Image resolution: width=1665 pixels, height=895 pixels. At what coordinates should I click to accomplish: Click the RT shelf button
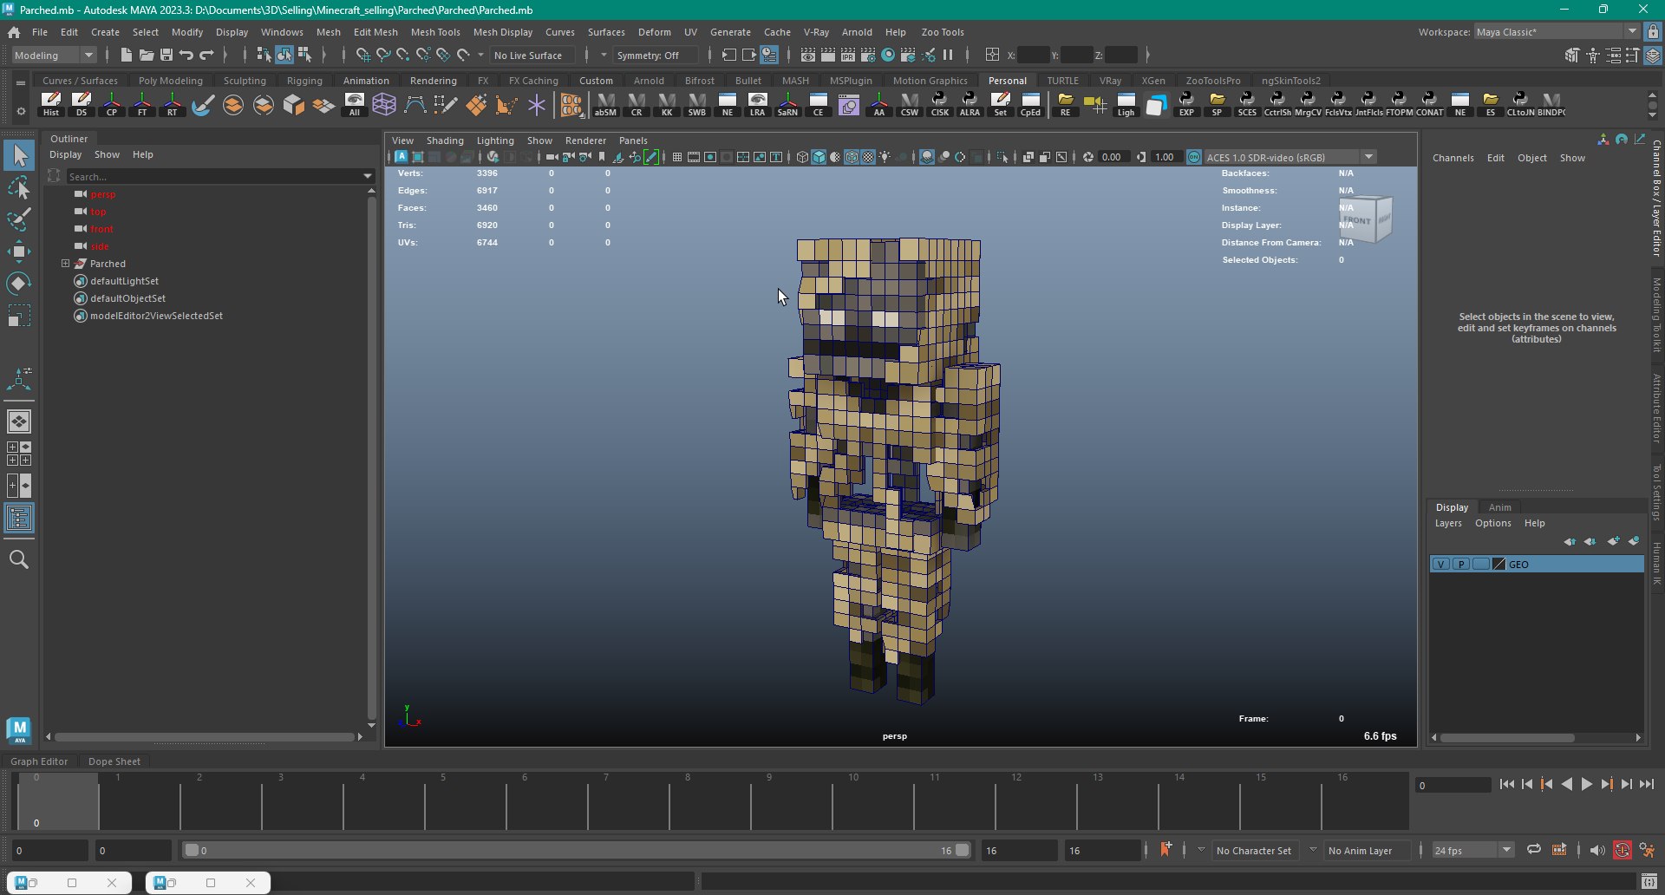point(173,104)
